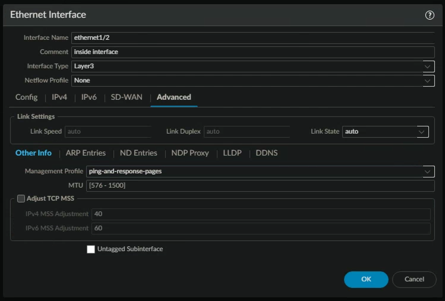445x301 pixels.
Task: Switch to the Config tab
Action: (x=26, y=97)
